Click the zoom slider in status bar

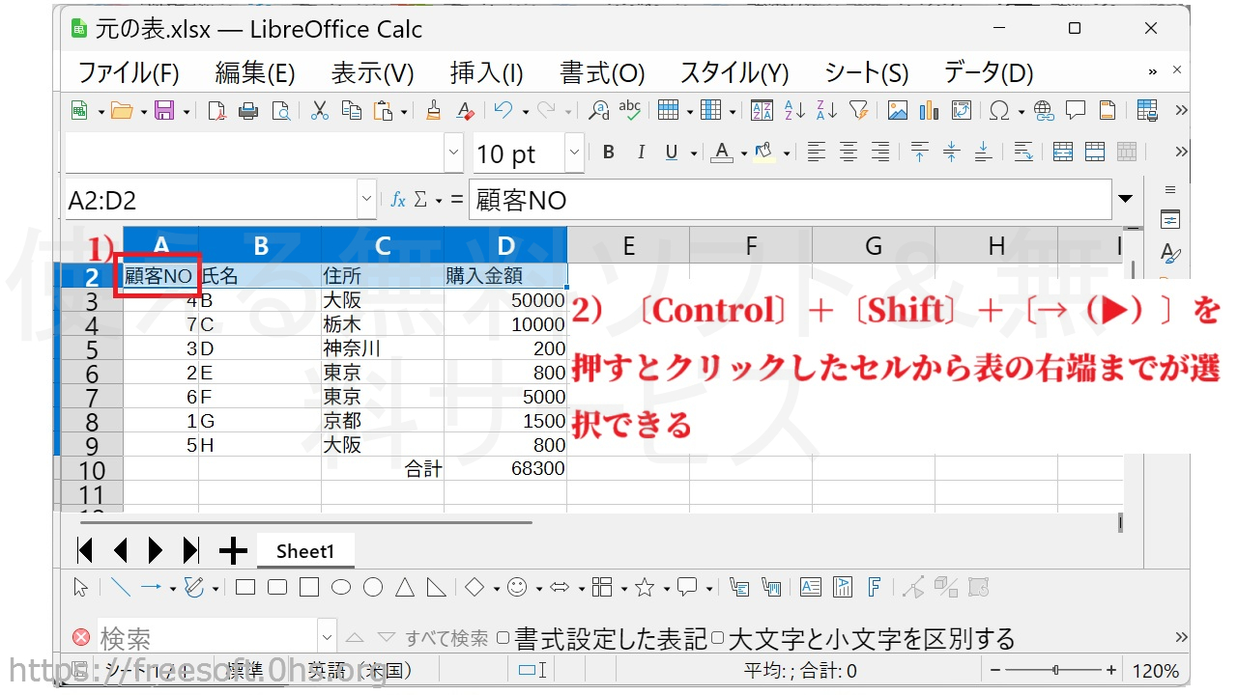click(1055, 670)
